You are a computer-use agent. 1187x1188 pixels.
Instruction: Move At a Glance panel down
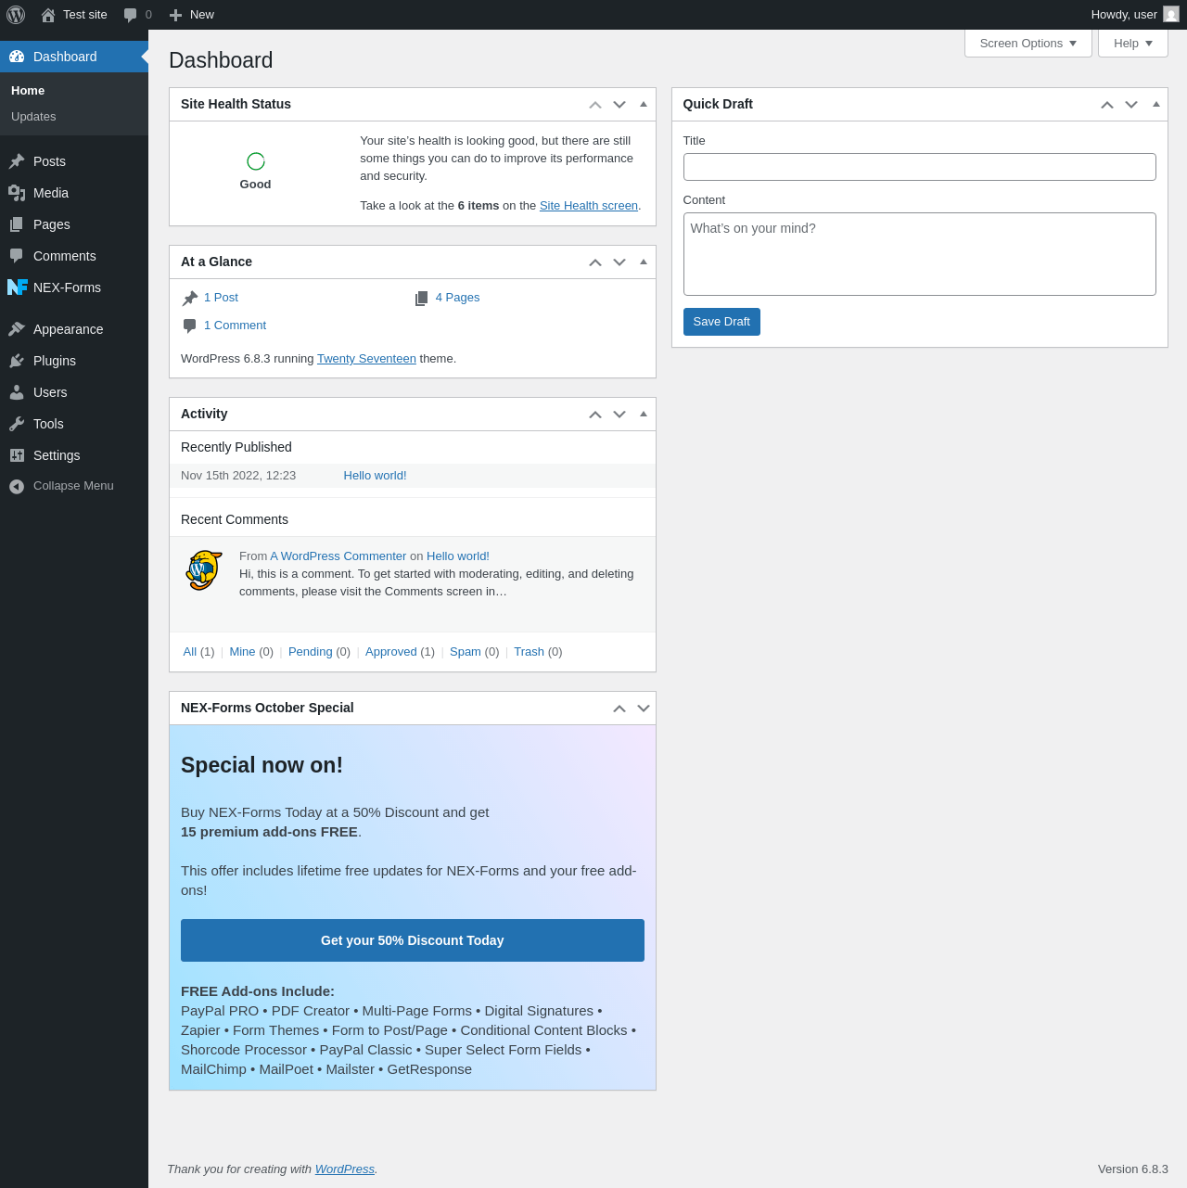[619, 262]
